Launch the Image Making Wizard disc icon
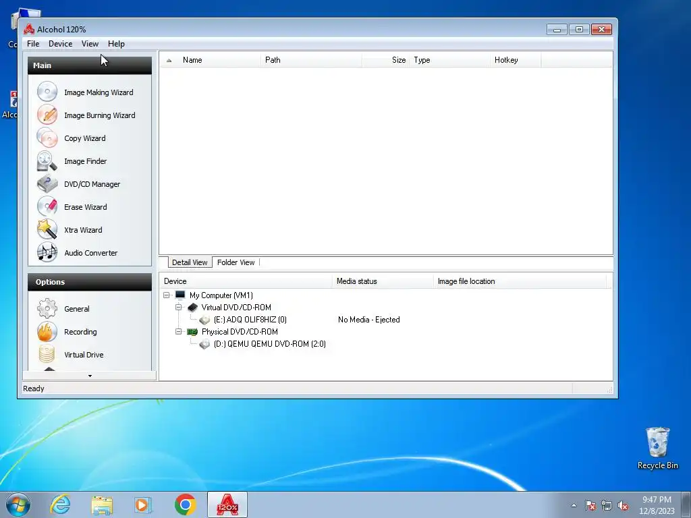691x518 pixels. [x=47, y=92]
